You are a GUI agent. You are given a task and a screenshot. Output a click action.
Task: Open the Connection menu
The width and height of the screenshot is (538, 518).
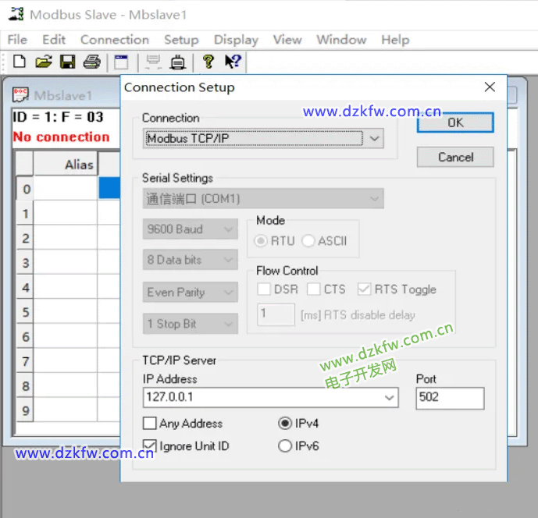coord(114,40)
